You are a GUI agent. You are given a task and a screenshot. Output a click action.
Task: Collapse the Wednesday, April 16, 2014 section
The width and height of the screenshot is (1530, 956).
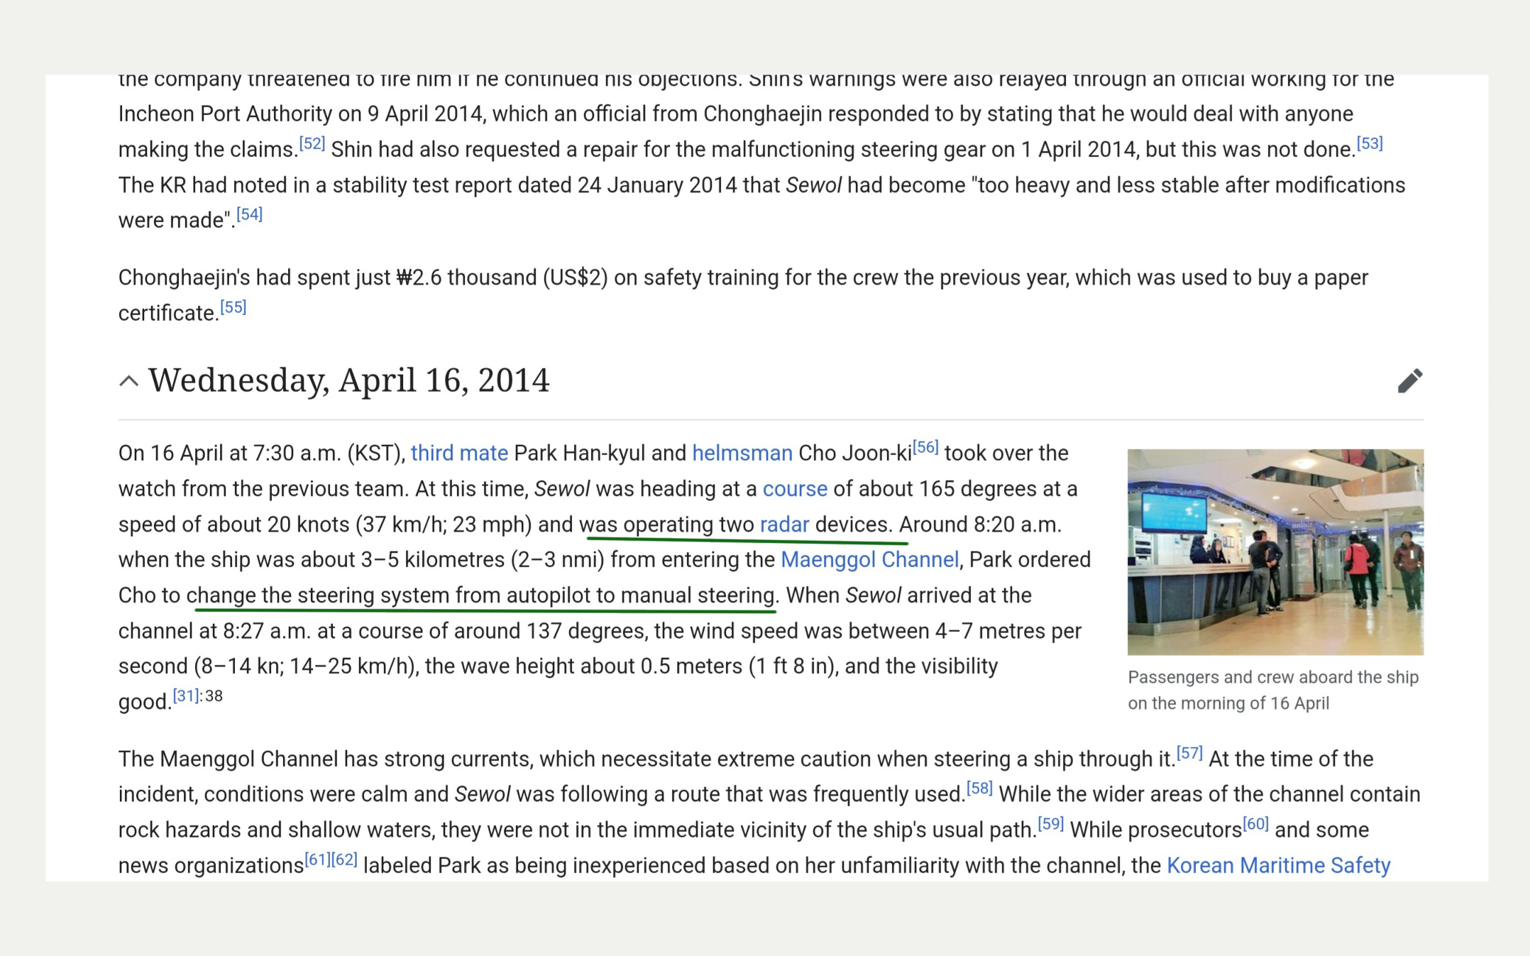[128, 381]
